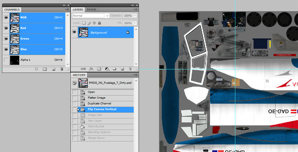Select the Red channel row
The image size is (298, 152).
coord(38,28)
